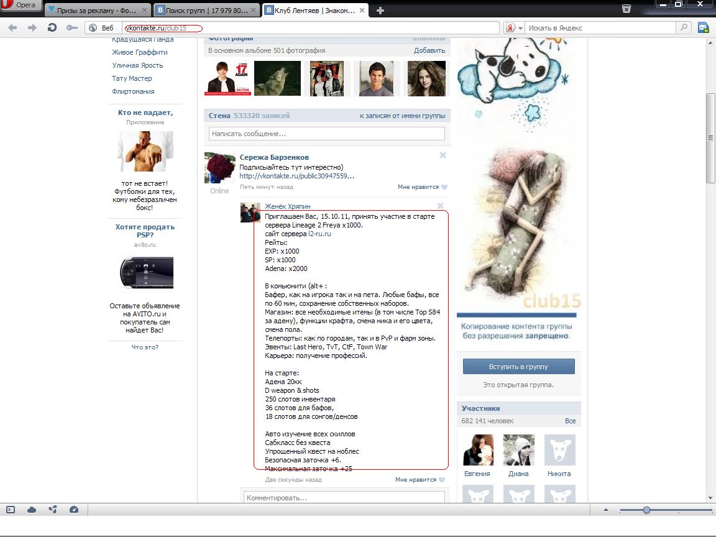Click Добавить to add photos
The width and height of the screenshot is (716, 537).
(x=429, y=50)
